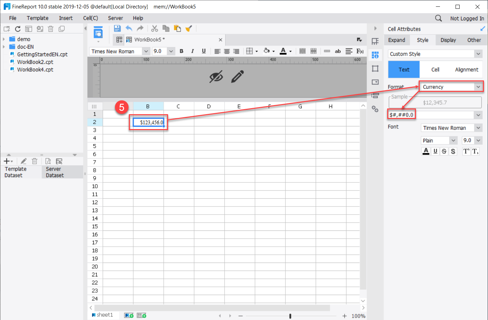The height and width of the screenshot is (320, 488).
Task: Click the hyperlink icon in right sidebar
Action: tap(375, 109)
